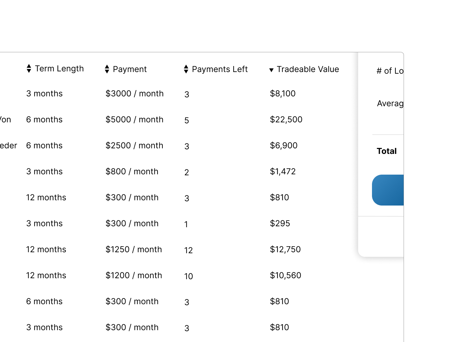Select the row with $8,100 tradeable value
The height and width of the screenshot is (342, 456).
click(283, 94)
